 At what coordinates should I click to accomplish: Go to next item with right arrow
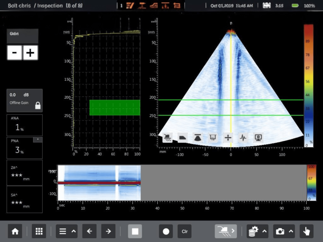coord(108,231)
